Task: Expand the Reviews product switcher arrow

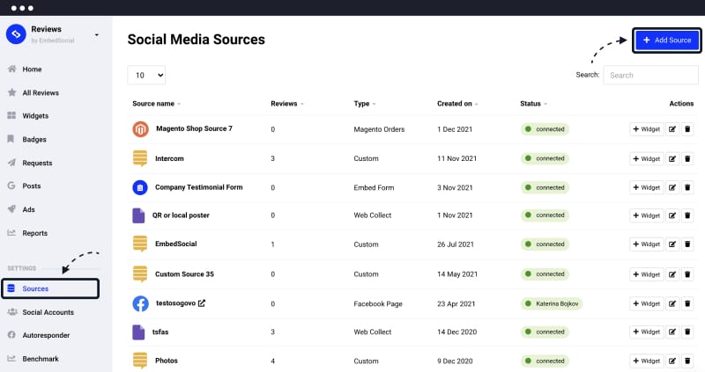Action: point(97,35)
